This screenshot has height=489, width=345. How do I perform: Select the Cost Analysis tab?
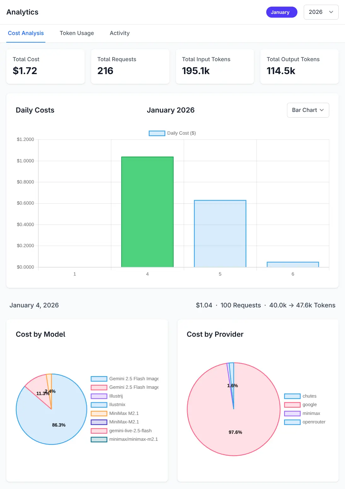[26, 33]
